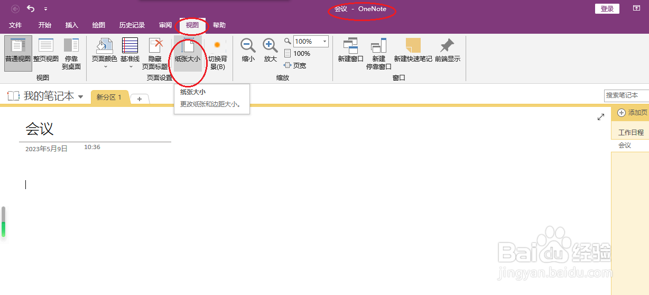Click the 纸张大小 button
Image resolution: width=649 pixels, height=295 pixels.
188,53
